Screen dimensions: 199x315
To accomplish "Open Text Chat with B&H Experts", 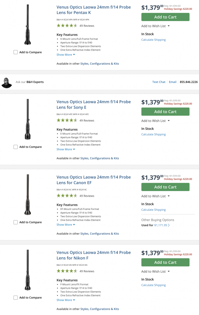I will [x=159, y=82].
